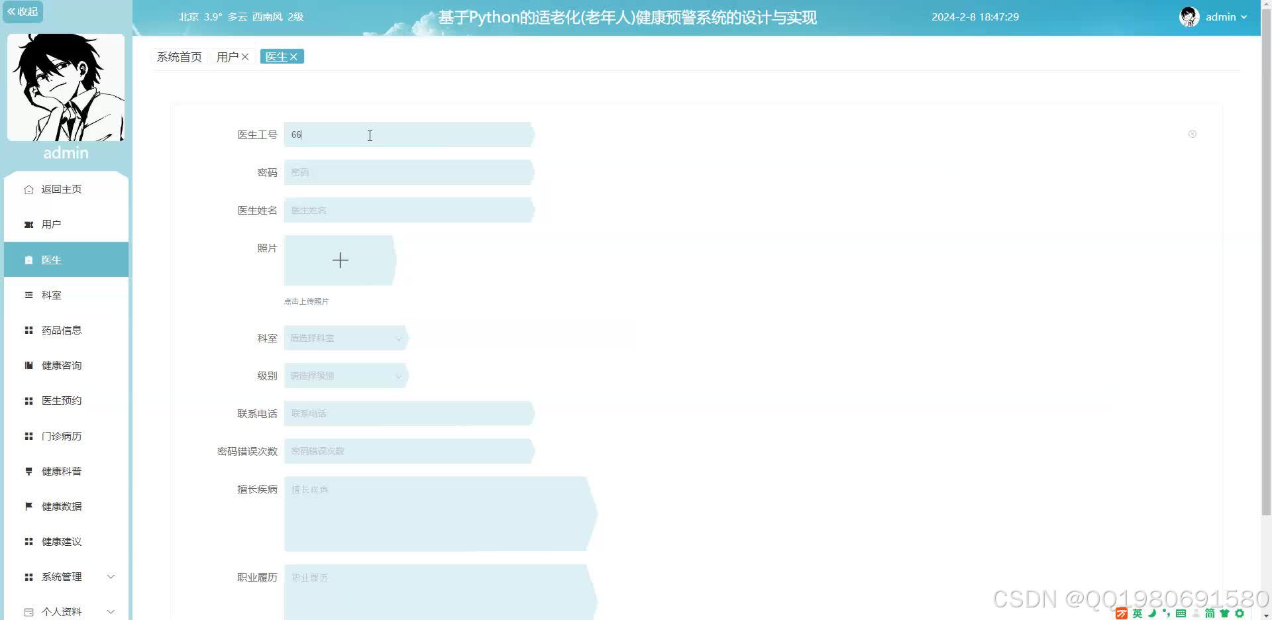Collapse the sidebar using the 收起 toggle
Viewport: 1272px width, 620px height.
(x=23, y=11)
